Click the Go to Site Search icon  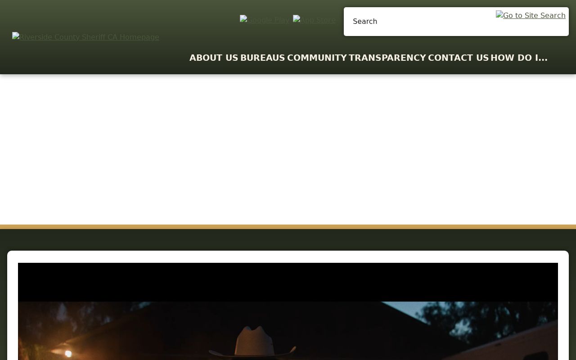pos(531,15)
